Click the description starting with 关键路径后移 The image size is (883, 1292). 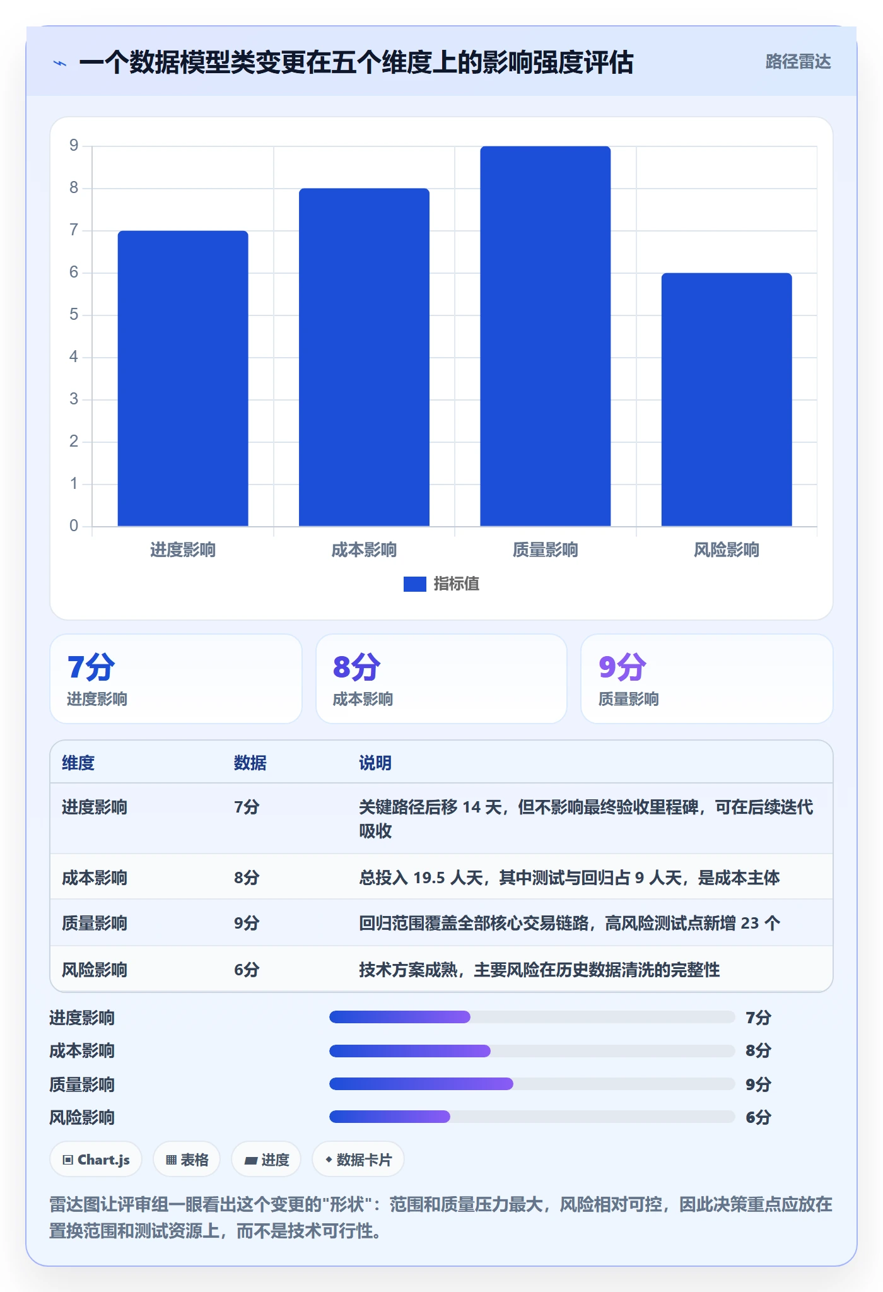tap(586, 819)
